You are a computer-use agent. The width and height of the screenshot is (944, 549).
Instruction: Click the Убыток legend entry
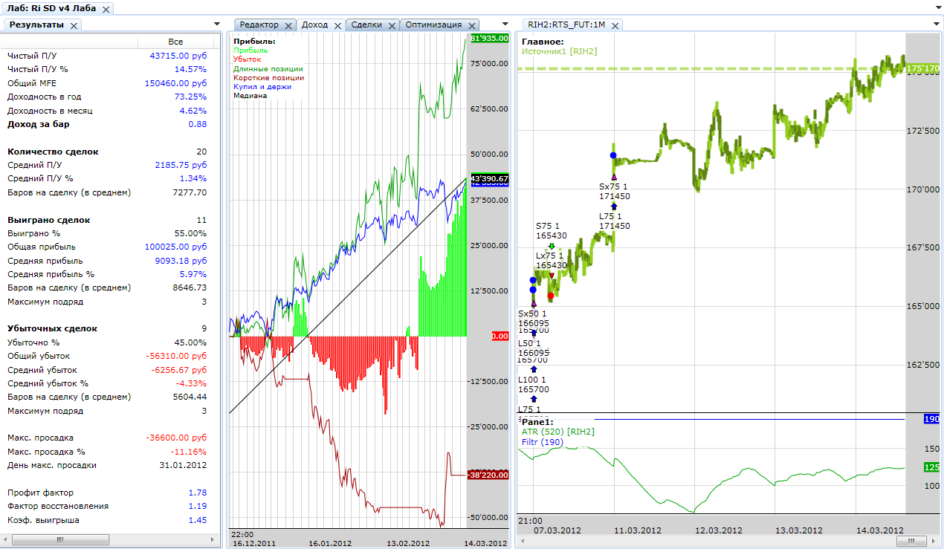pos(248,59)
